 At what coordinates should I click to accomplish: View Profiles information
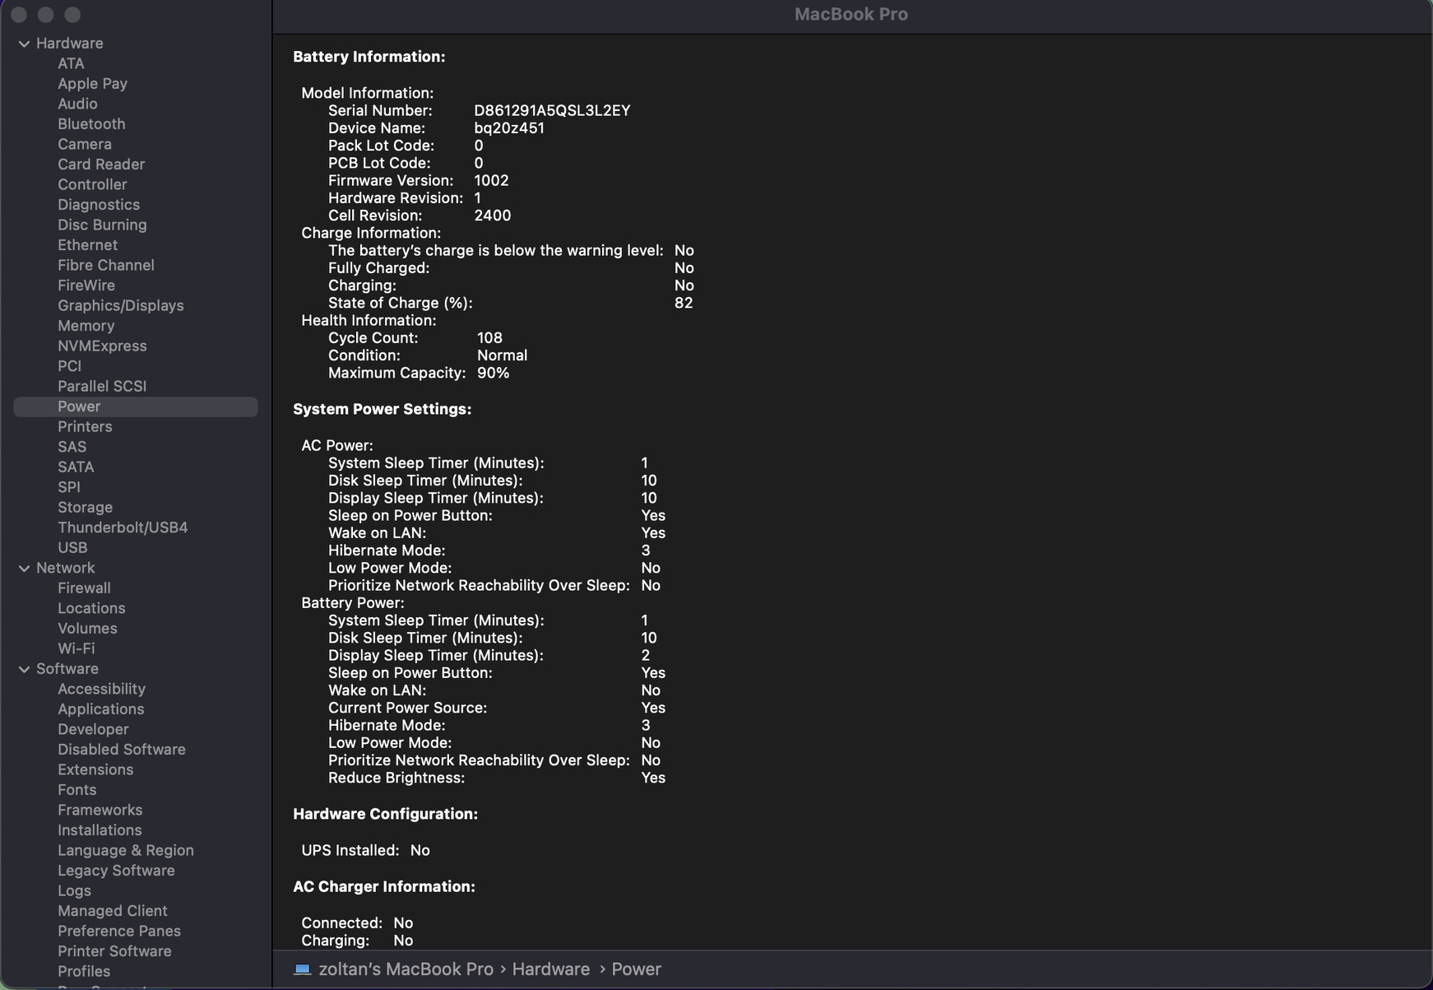point(84,971)
